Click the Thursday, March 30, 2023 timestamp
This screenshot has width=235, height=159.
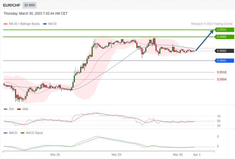tap(35, 14)
